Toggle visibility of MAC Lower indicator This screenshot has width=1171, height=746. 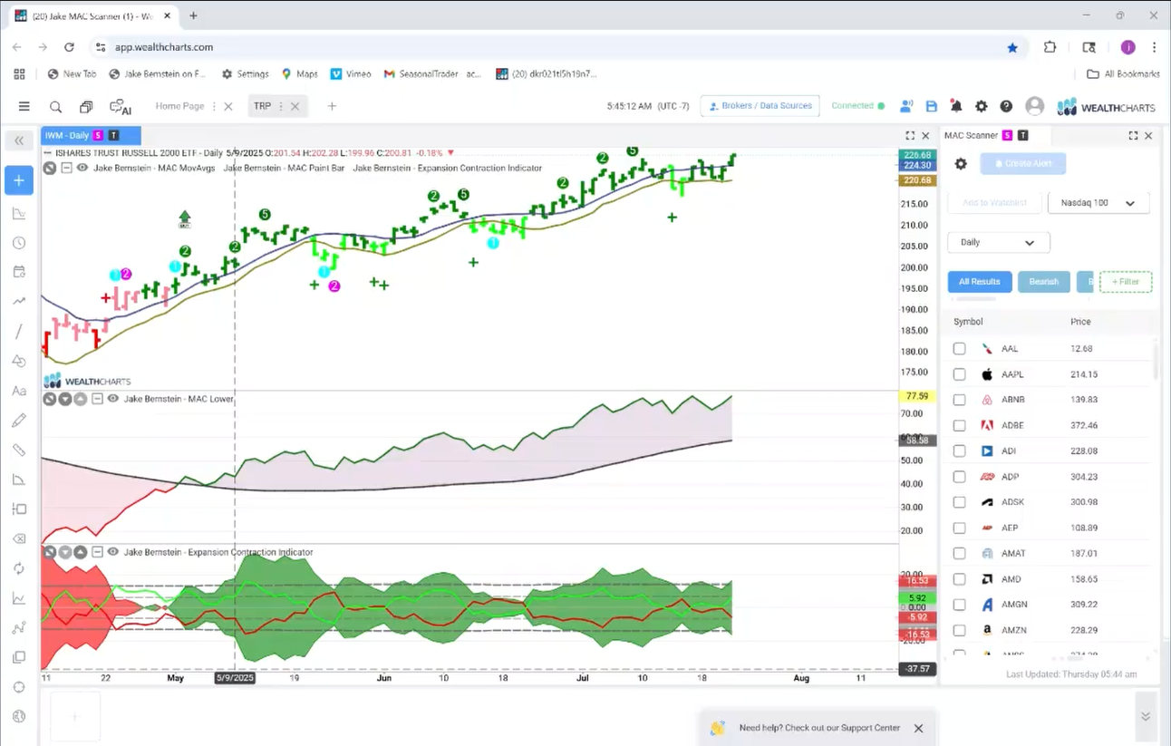[x=113, y=398]
